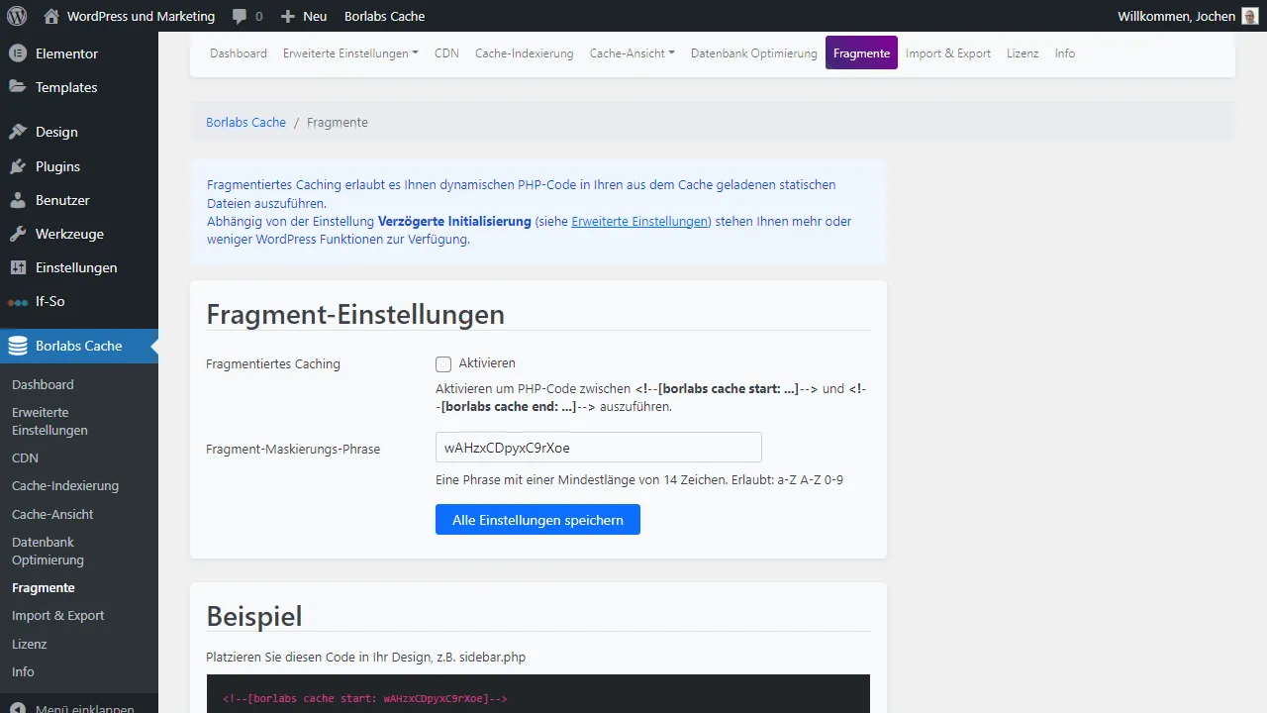Open Erweiterte Einstellungen in sidebar submenu

(49, 421)
